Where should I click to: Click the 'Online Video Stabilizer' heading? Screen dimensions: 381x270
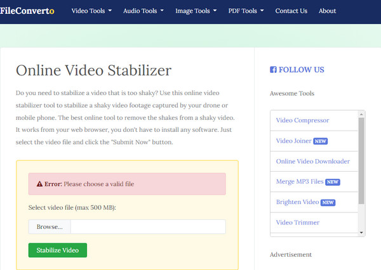point(93,70)
